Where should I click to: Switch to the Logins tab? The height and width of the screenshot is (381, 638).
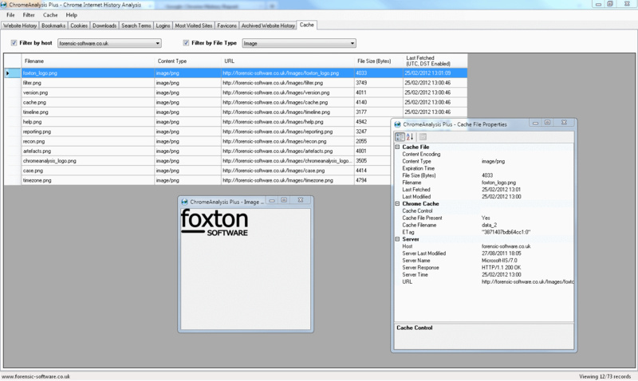pyautogui.click(x=163, y=26)
